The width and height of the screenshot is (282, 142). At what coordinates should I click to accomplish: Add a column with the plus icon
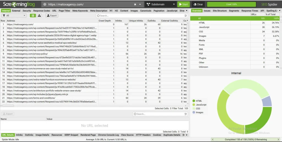tap(187, 20)
